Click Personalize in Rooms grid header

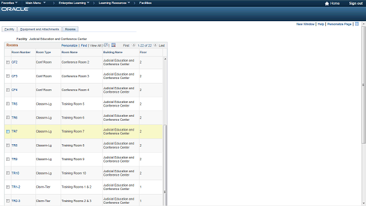tap(69, 46)
